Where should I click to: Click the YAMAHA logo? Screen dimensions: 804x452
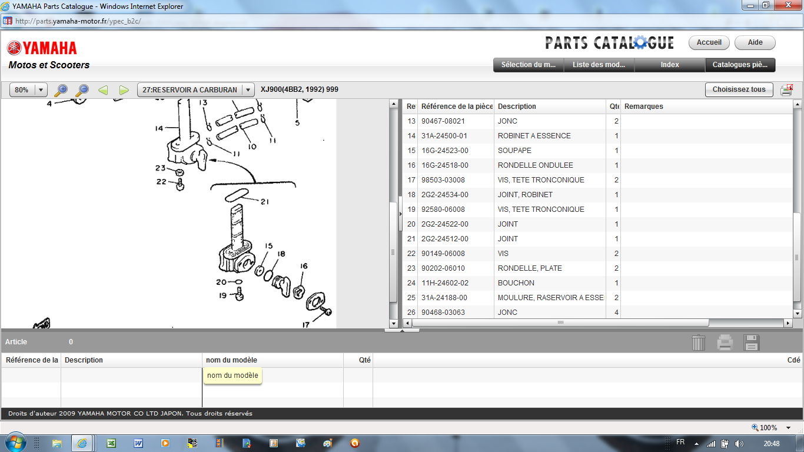point(42,48)
